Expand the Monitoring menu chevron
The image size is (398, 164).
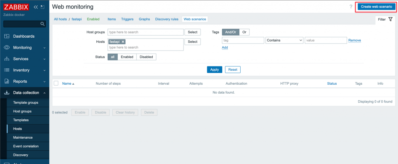(x=44, y=48)
